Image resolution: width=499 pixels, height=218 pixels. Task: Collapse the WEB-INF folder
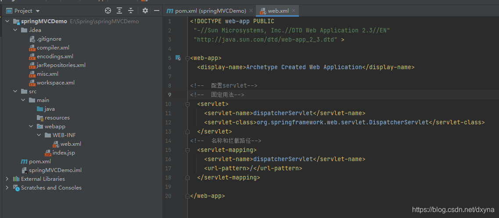pyautogui.click(x=39, y=135)
